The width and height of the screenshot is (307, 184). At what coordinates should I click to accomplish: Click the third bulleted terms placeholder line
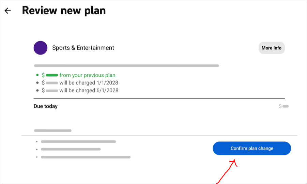tap(86, 157)
